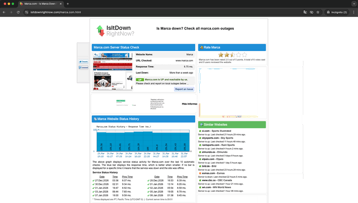Open elpais.com - Elpais link
Image resolution: width=358 pixels, height=203 pixels.
click(213, 159)
